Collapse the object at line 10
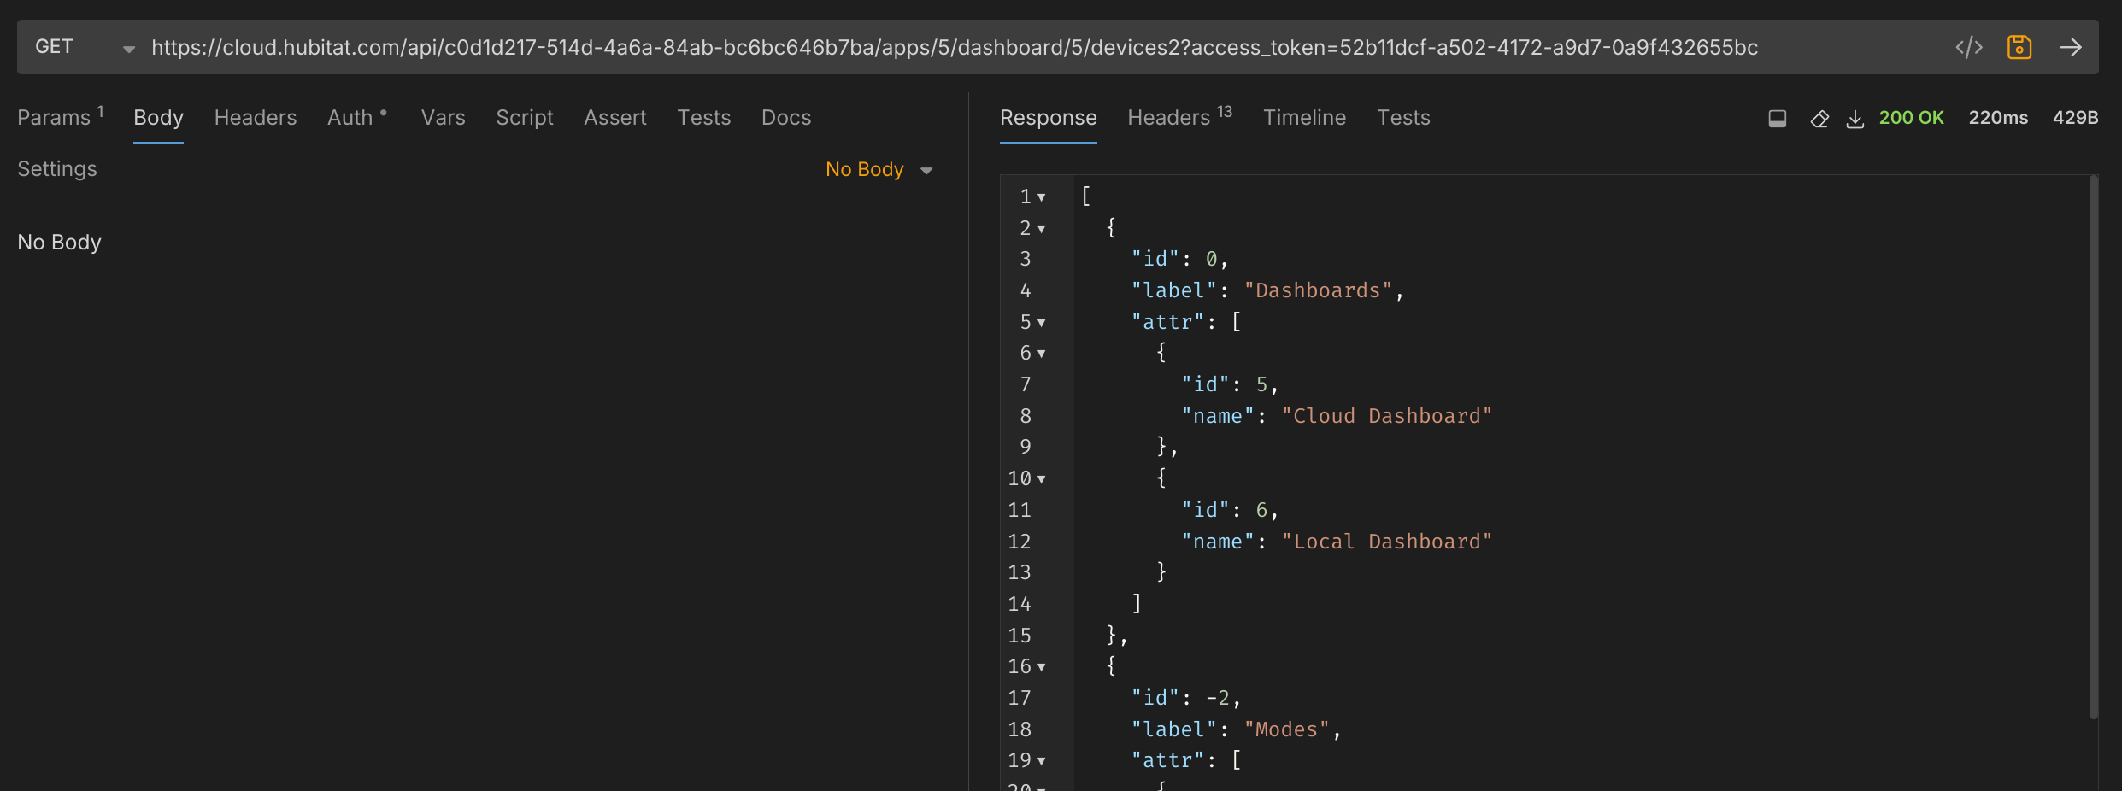The height and width of the screenshot is (791, 2122). click(x=1041, y=479)
